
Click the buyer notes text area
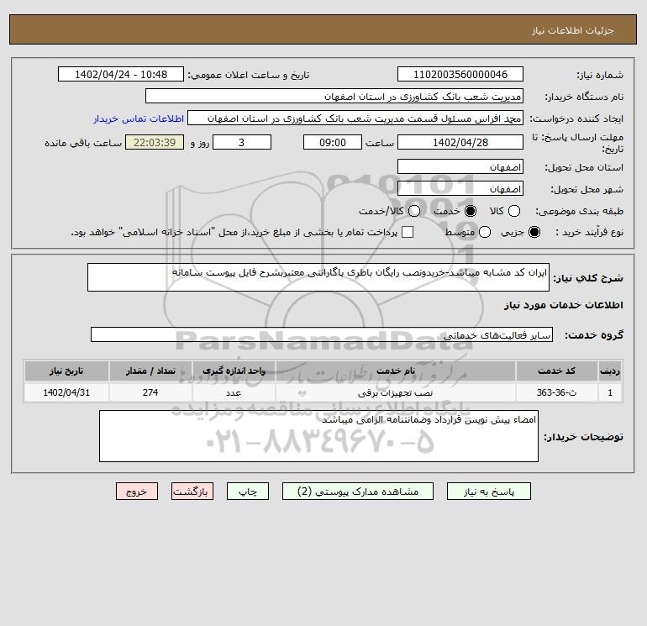(x=318, y=436)
